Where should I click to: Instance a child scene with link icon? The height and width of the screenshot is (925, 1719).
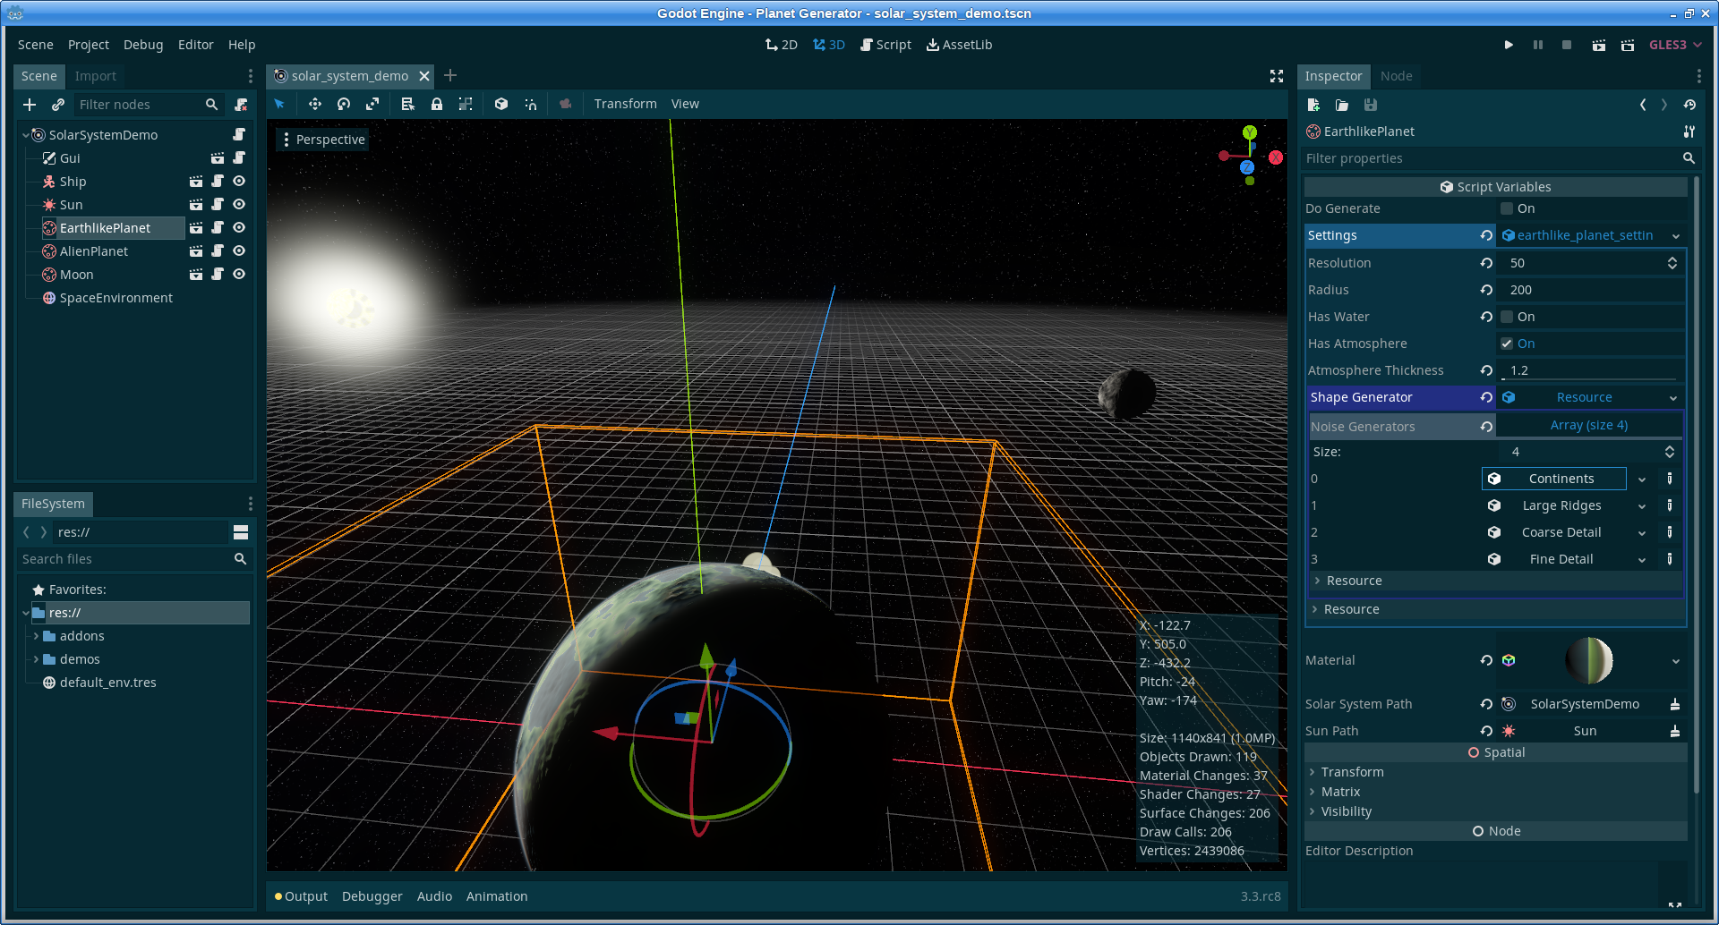pos(58,105)
